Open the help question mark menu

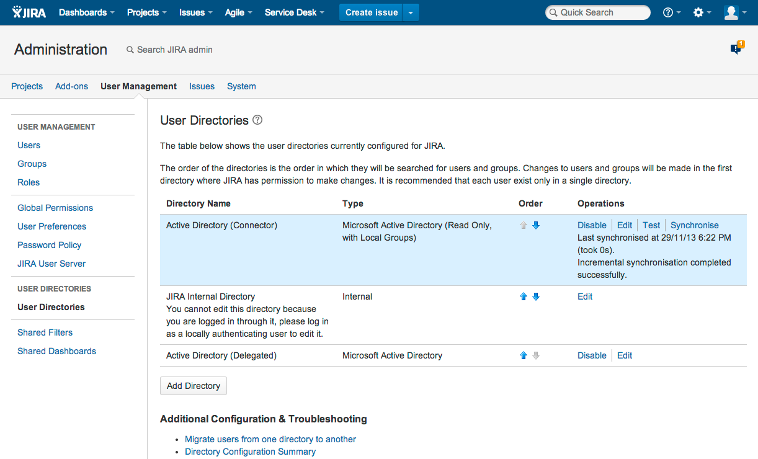point(668,12)
